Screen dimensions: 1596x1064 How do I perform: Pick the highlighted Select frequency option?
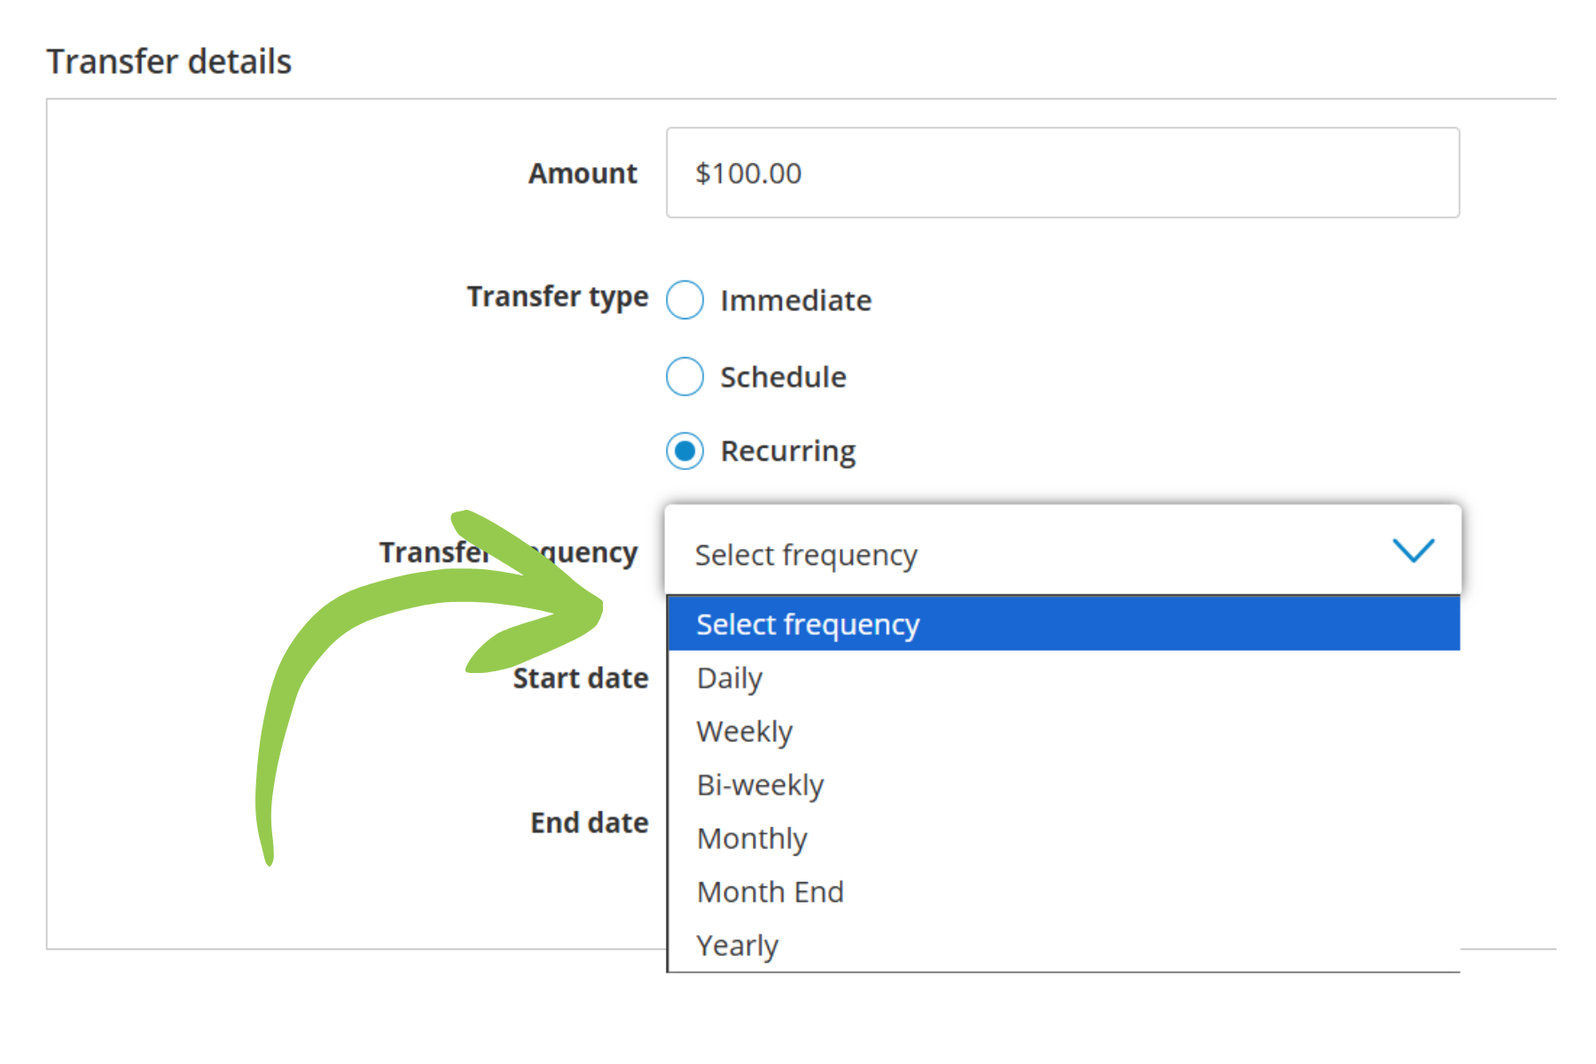point(1062,624)
